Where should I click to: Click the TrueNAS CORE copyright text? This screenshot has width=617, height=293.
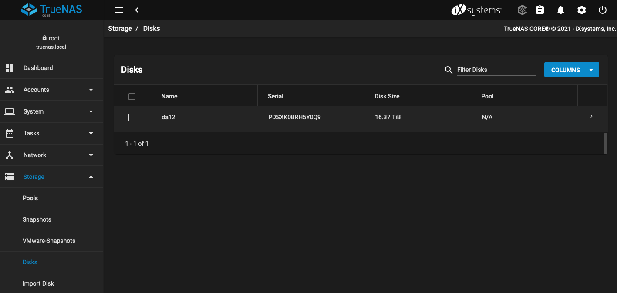pyautogui.click(x=560, y=29)
